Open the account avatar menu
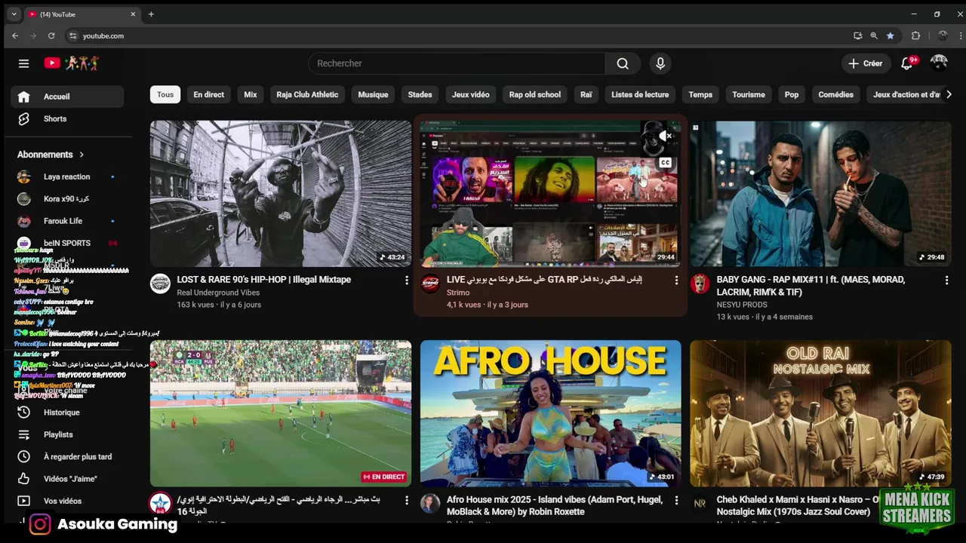This screenshot has width=966, height=543. point(939,63)
